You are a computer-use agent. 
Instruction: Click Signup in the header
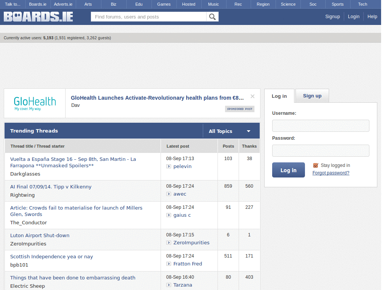click(332, 17)
